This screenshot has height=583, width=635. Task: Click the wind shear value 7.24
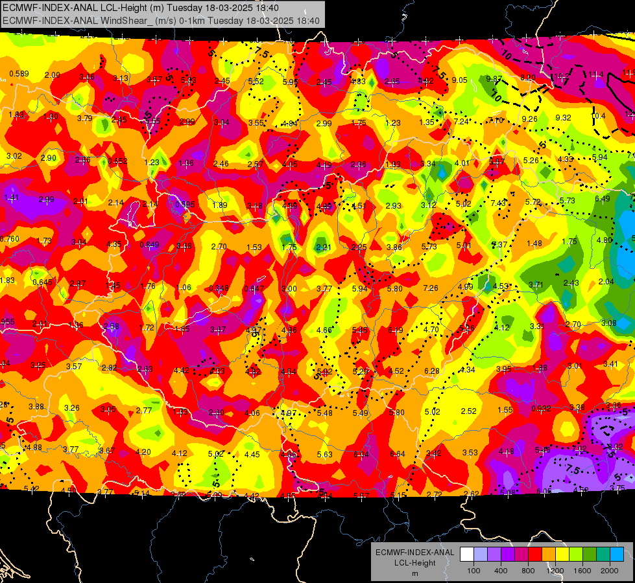[x=461, y=121]
